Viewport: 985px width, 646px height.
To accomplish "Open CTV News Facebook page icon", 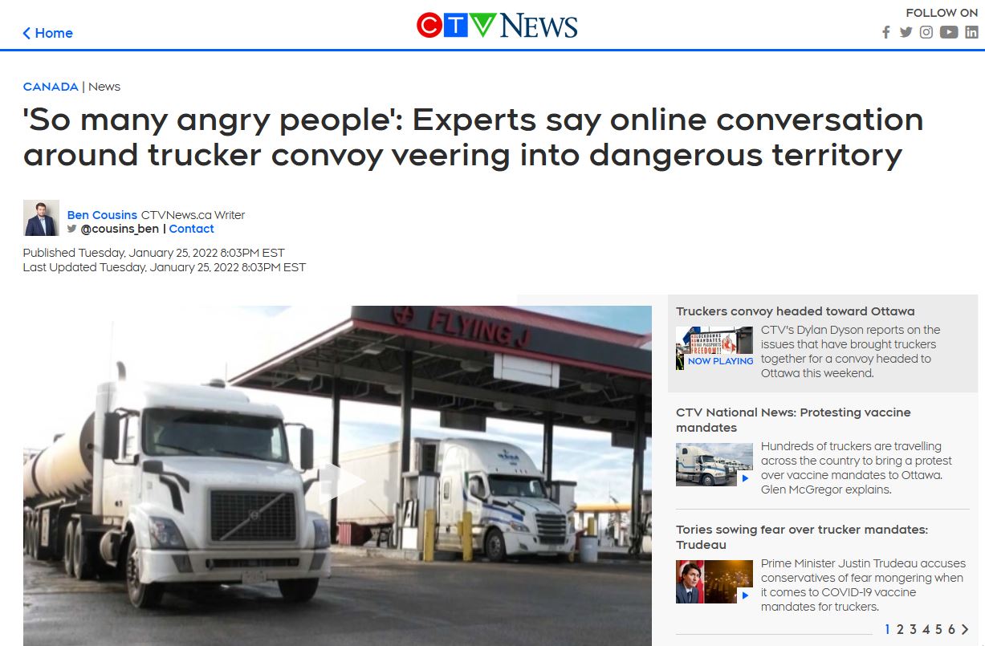I will coord(886,33).
